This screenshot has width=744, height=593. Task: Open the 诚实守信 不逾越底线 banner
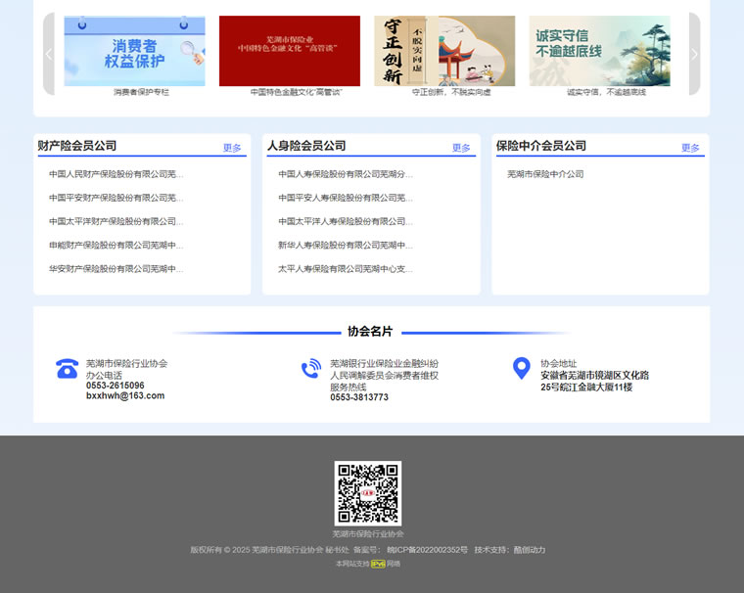(599, 51)
